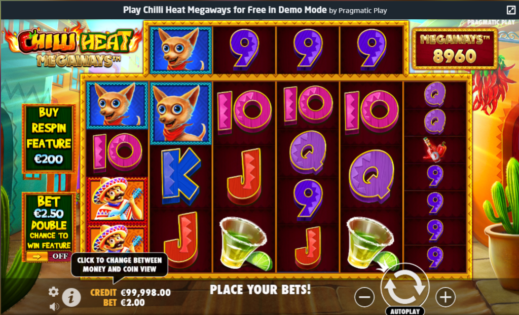Increase bet with the plus icon

[445, 297]
